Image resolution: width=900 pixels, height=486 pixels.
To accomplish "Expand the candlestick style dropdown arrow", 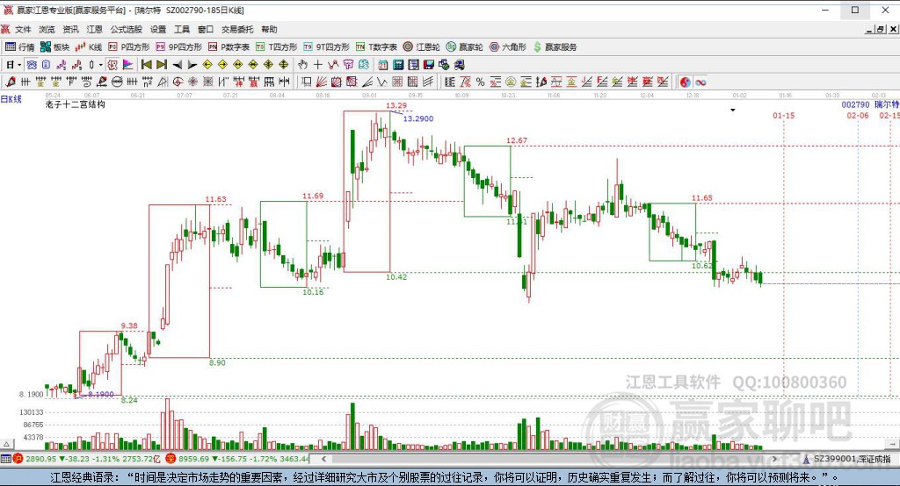I will point(100,65).
